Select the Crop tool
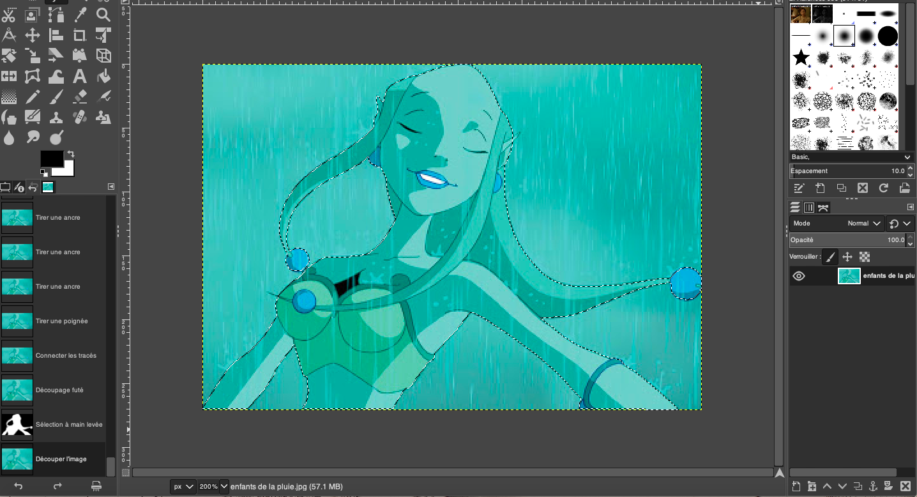 pos(80,35)
